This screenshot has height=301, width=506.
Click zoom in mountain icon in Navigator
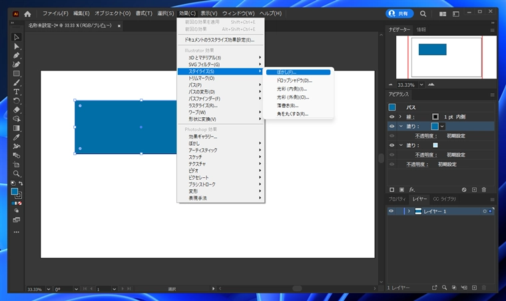431,85
